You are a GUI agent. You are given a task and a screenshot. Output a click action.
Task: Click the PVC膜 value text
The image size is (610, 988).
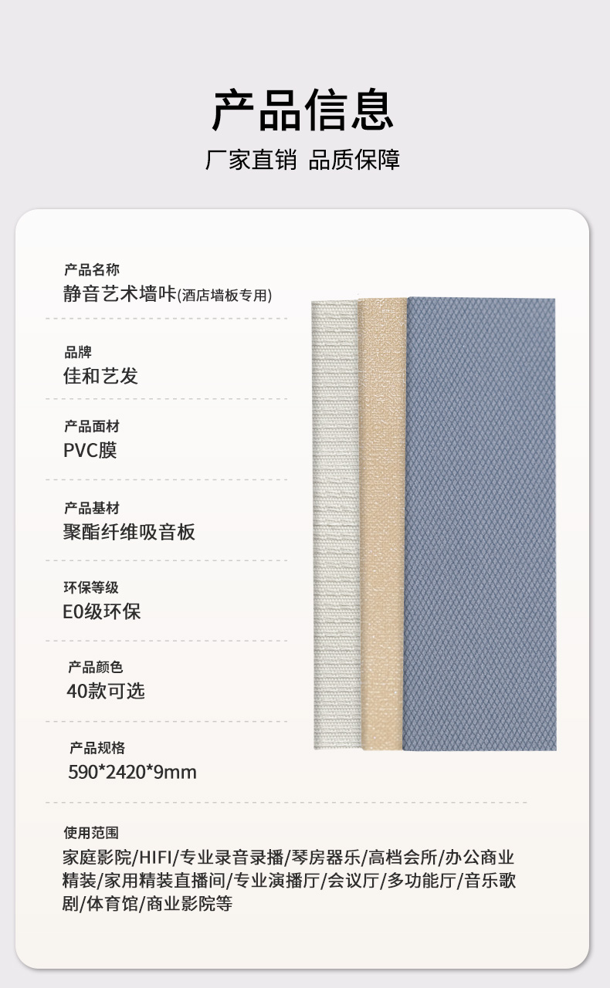90,451
